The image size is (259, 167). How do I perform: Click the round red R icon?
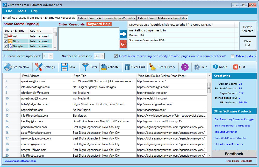tap(185, 67)
